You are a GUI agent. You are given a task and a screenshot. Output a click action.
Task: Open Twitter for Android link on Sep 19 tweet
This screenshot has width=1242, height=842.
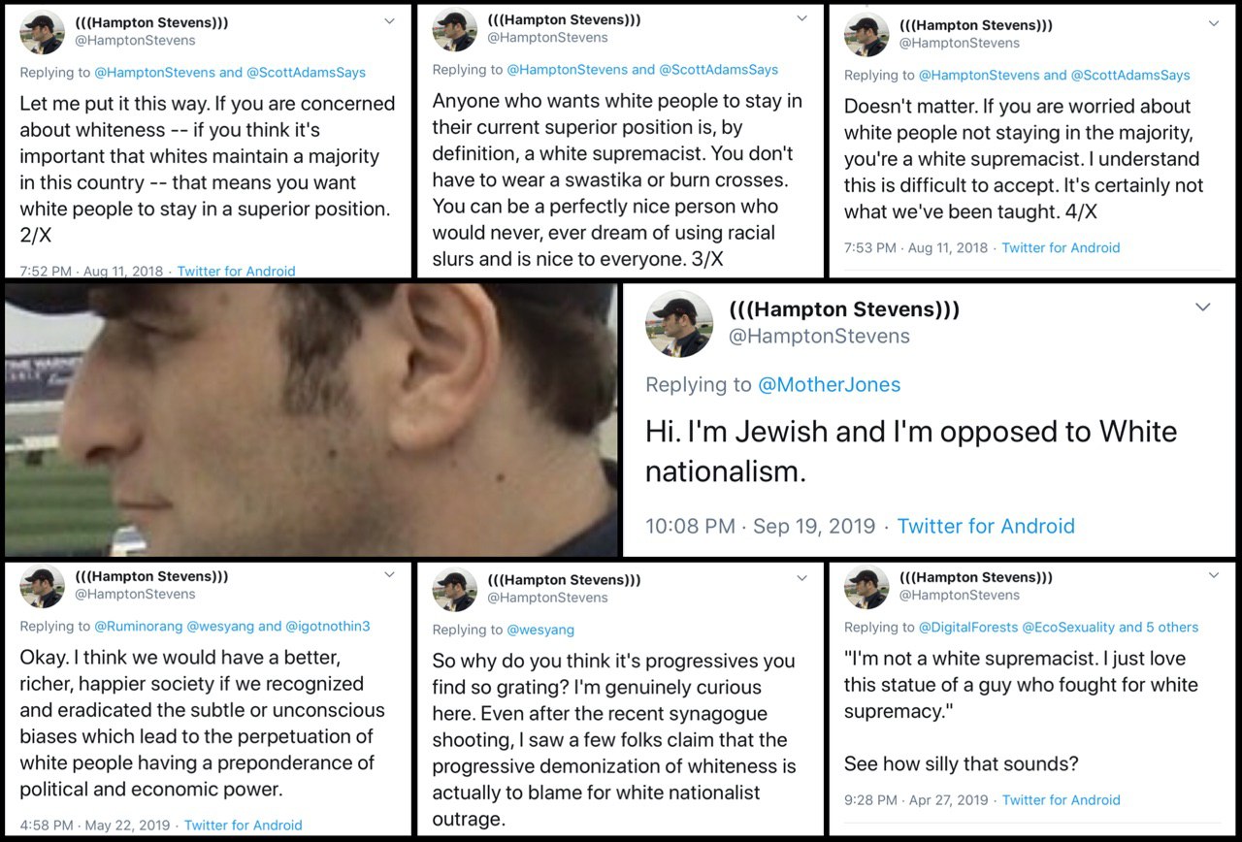(x=986, y=527)
